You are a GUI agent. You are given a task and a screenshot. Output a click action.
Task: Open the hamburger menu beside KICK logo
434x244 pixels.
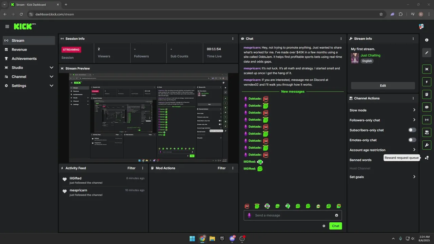click(7, 26)
